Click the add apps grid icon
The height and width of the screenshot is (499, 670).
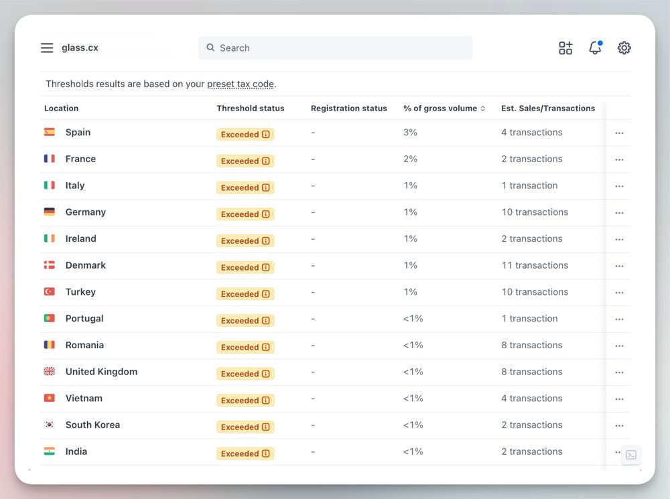pos(565,48)
